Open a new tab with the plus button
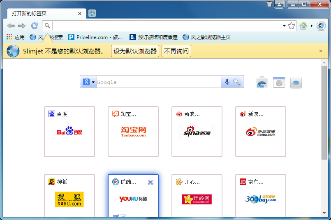This screenshot has width=331, height=220. click(92, 13)
